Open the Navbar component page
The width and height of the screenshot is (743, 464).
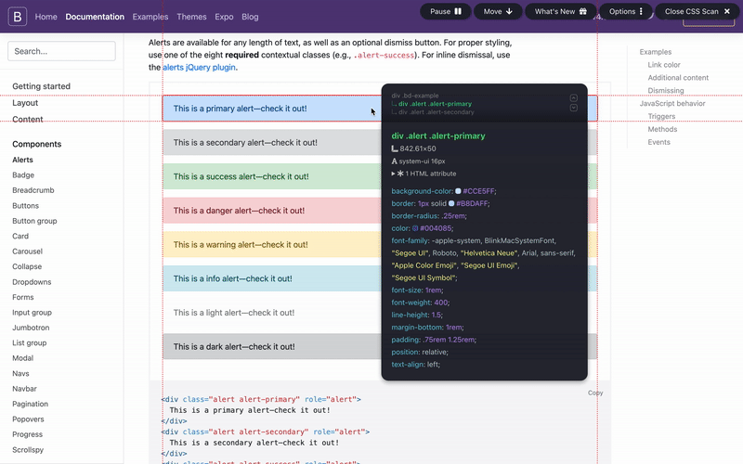(x=25, y=389)
